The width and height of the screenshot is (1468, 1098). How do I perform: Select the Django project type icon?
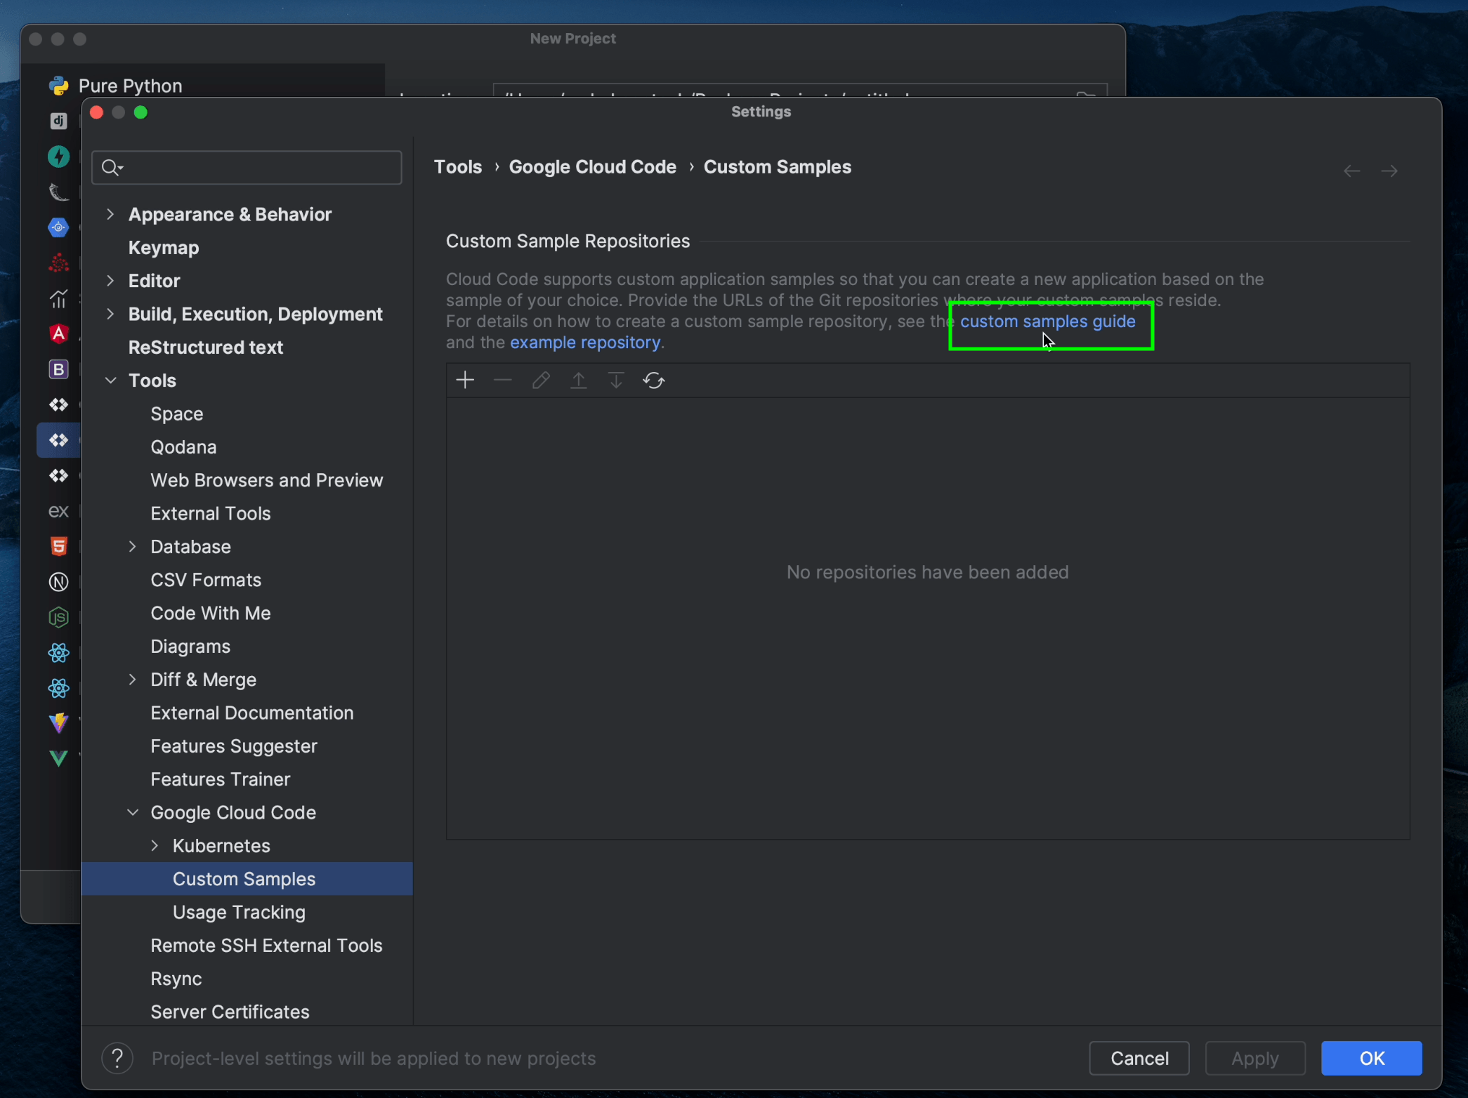pos(59,121)
